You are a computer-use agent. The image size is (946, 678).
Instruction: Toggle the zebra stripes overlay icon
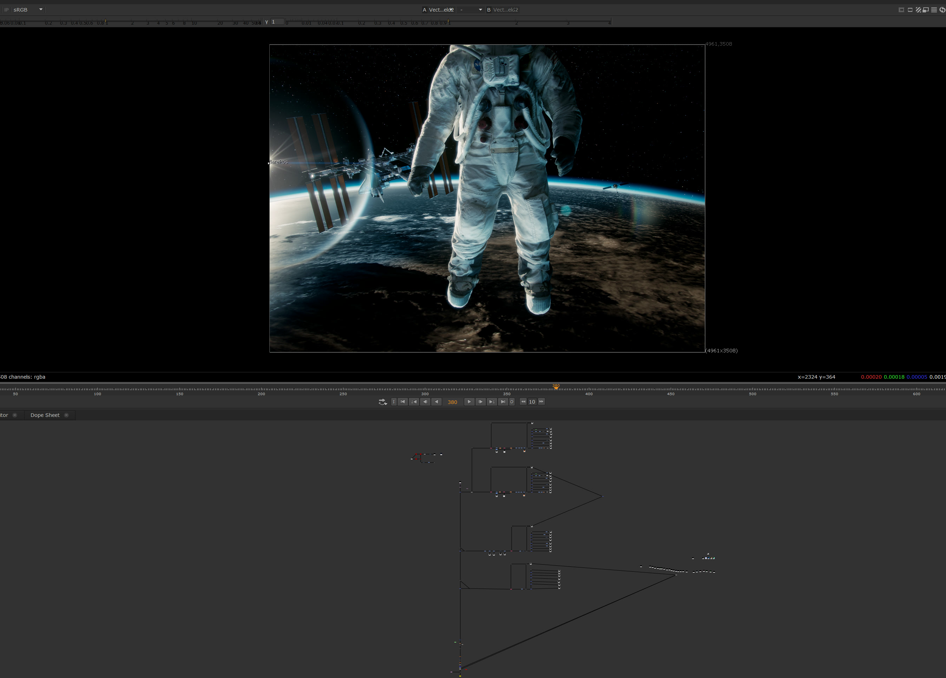918,9
